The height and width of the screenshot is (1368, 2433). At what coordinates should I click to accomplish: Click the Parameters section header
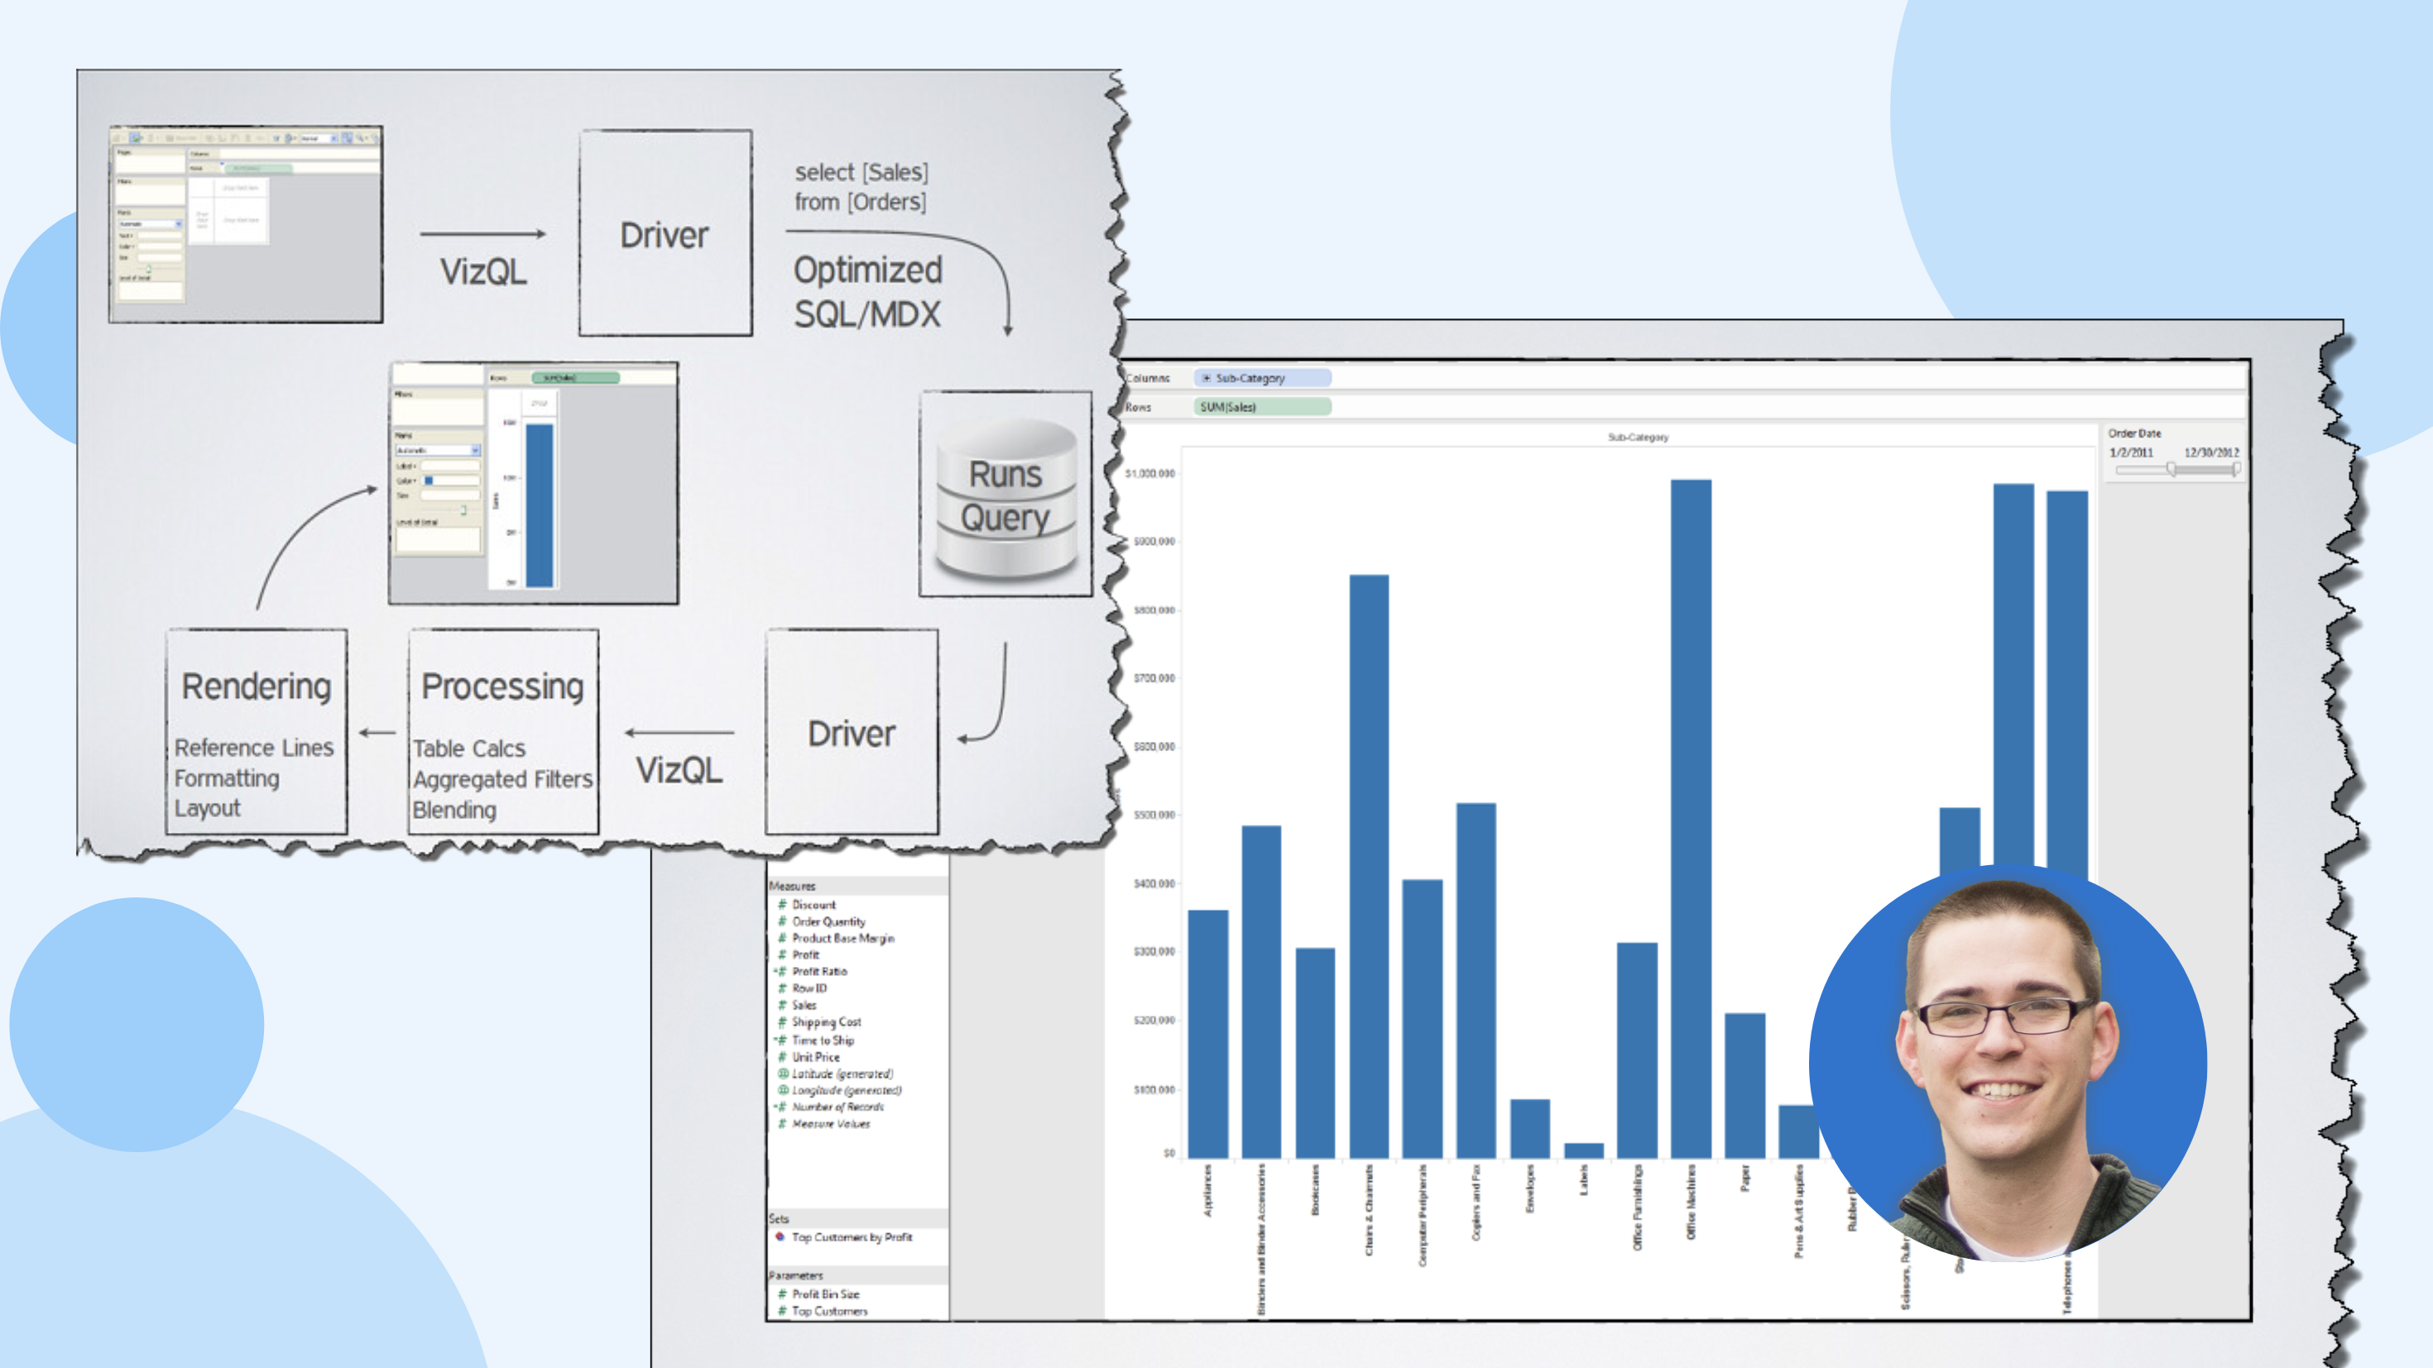(797, 1275)
